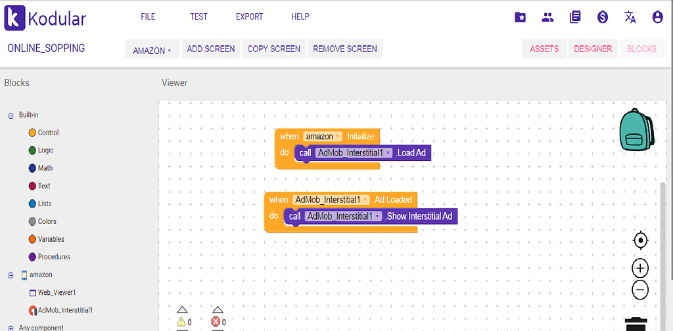Image resolution: width=673 pixels, height=331 pixels.
Task: Click the REMOVE SCREEN button
Action: click(x=345, y=49)
